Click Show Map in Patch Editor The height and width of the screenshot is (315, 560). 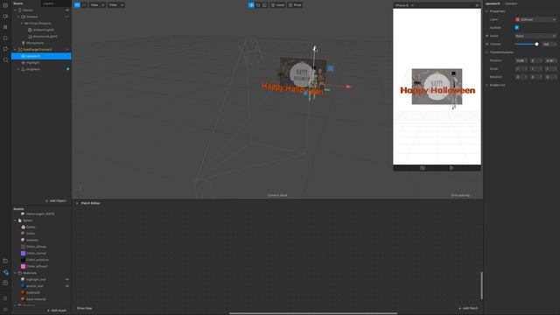(x=85, y=308)
